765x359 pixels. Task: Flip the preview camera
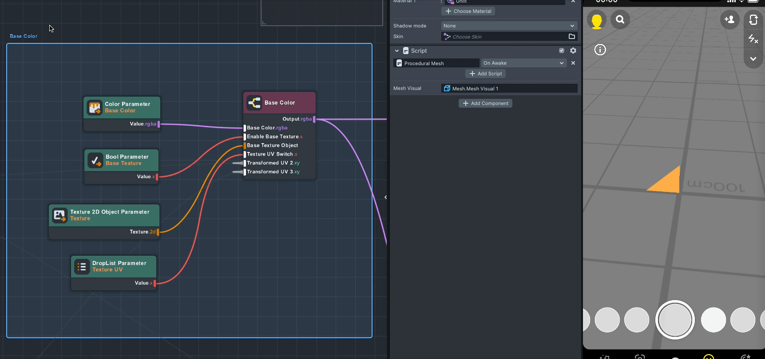pyautogui.click(x=753, y=20)
